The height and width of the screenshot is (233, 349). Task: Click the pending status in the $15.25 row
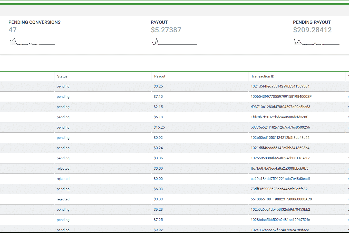tap(63, 128)
